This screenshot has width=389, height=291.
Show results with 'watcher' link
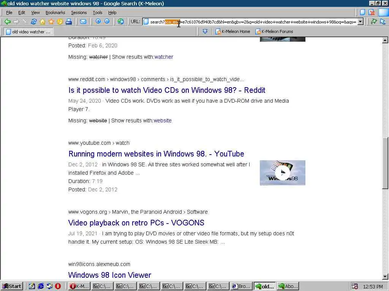163,57
